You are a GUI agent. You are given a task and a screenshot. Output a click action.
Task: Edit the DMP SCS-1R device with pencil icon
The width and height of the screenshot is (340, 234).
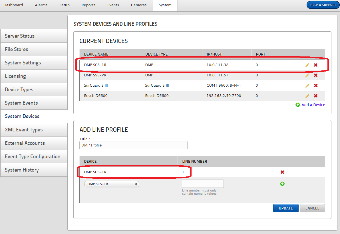(307, 65)
